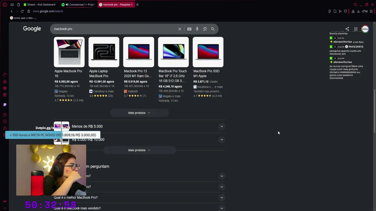376x211 pixels.
Task: Click the R$ 6.552,65 agora price
Action: tap(66, 82)
